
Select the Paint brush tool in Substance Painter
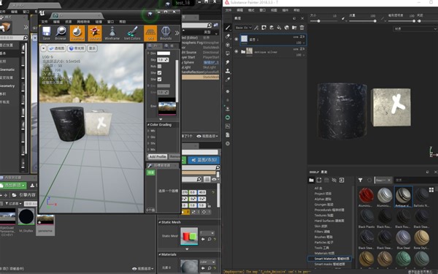(228, 28)
